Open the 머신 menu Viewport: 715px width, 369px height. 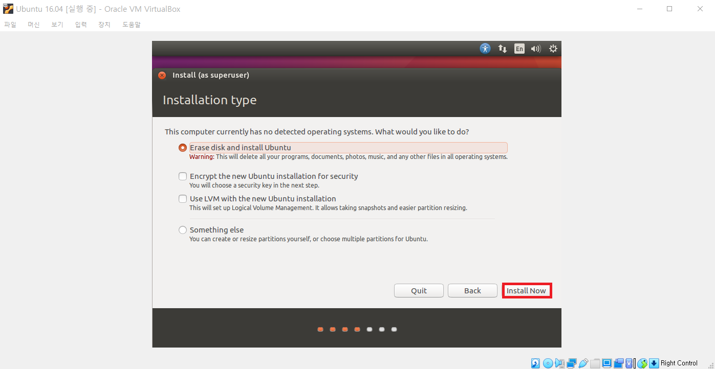[34, 25]
